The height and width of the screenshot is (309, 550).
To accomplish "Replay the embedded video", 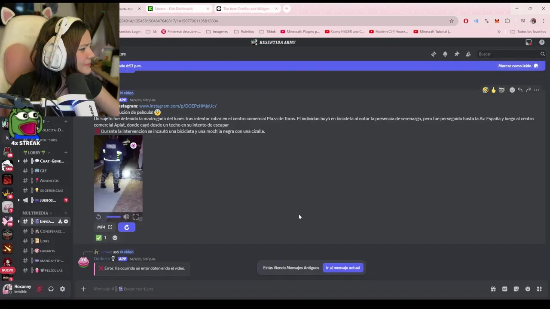I will 98,217.
